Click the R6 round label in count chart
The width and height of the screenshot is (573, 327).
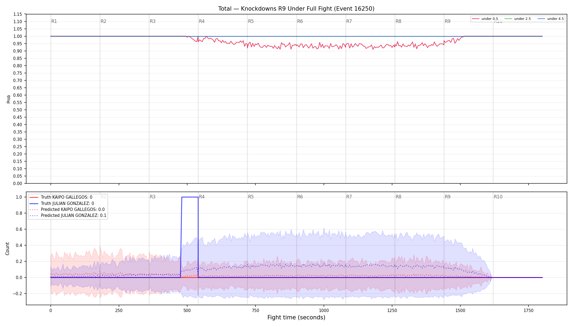click(x=300, y=197)
